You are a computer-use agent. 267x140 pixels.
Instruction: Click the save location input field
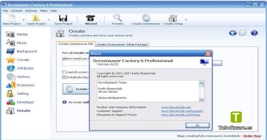click(x=76, y=63)
